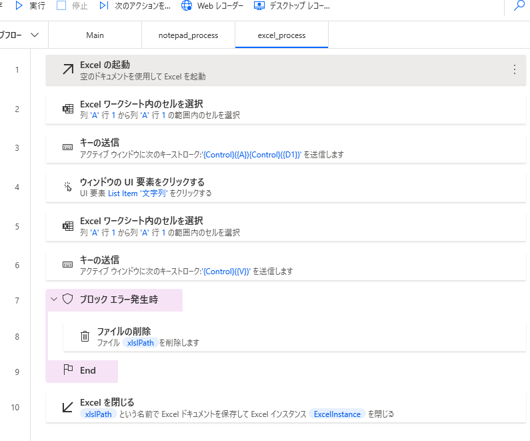
Task: Open the Web レコーダー globe icon
Action: click(x=185, y=6)
